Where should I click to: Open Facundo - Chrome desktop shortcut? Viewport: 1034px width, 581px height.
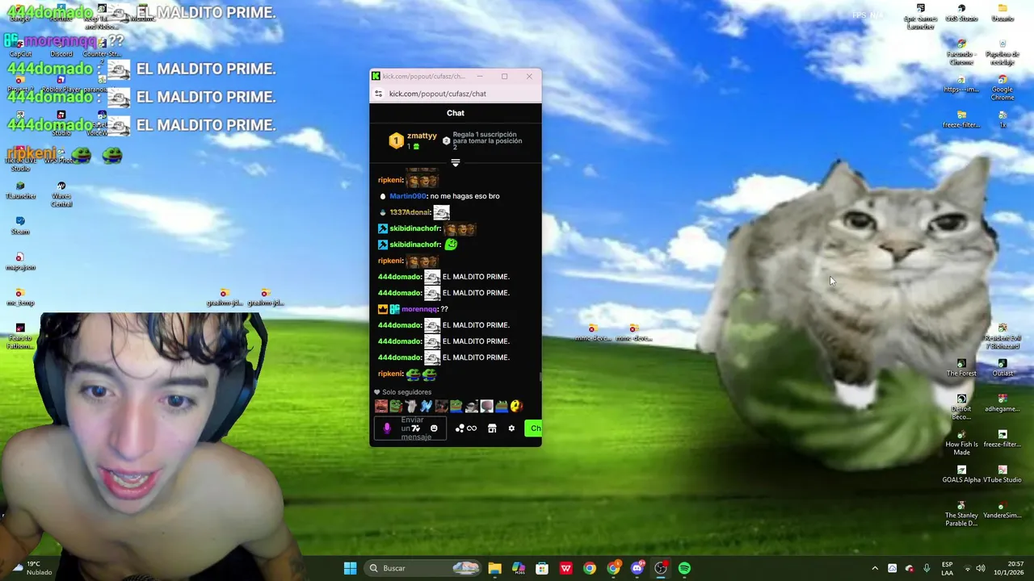(961, 53)
